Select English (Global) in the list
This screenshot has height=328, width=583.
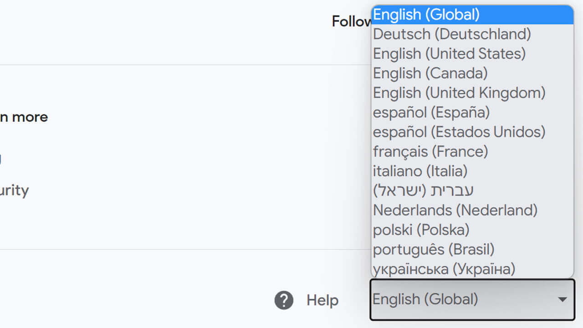click(426, 15)
